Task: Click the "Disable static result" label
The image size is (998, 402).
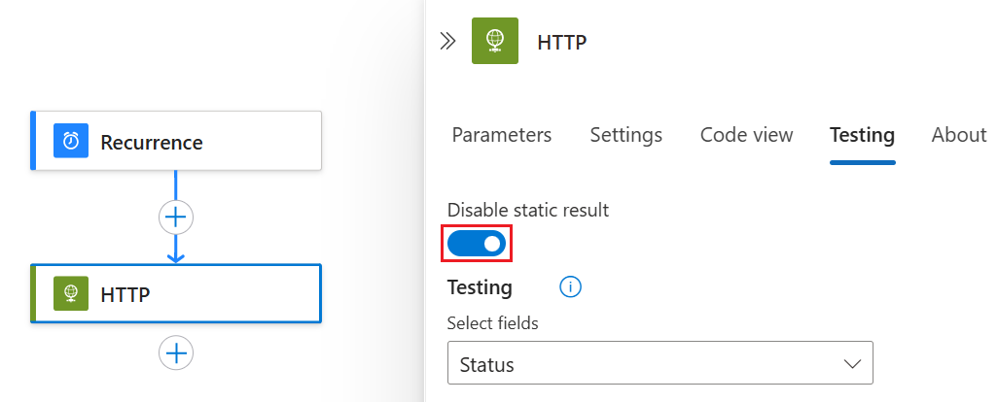Action: [528, 210]
